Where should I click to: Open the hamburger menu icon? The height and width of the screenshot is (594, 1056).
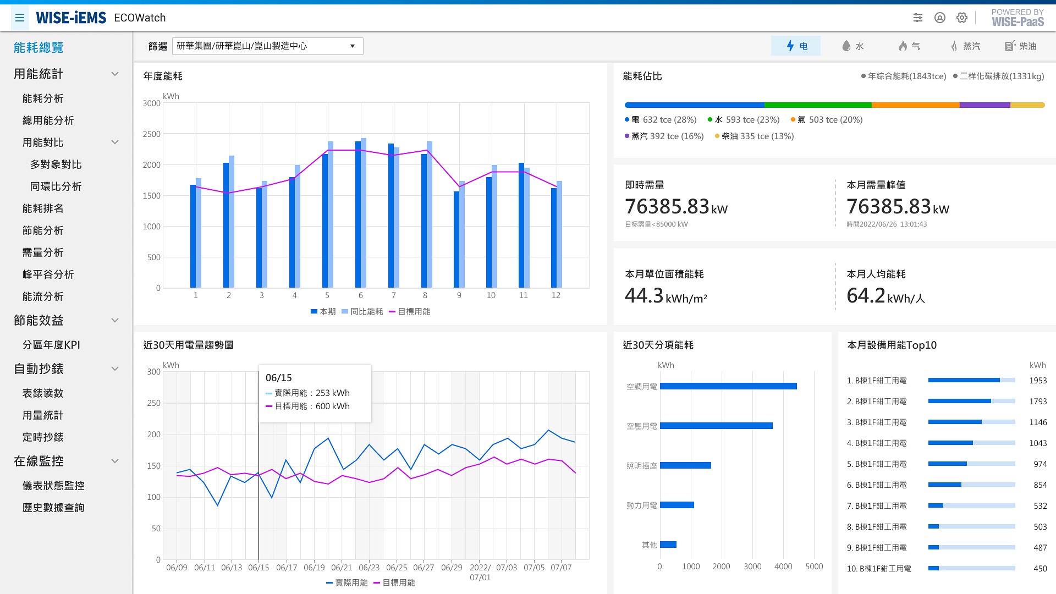(x=20, y=18)
